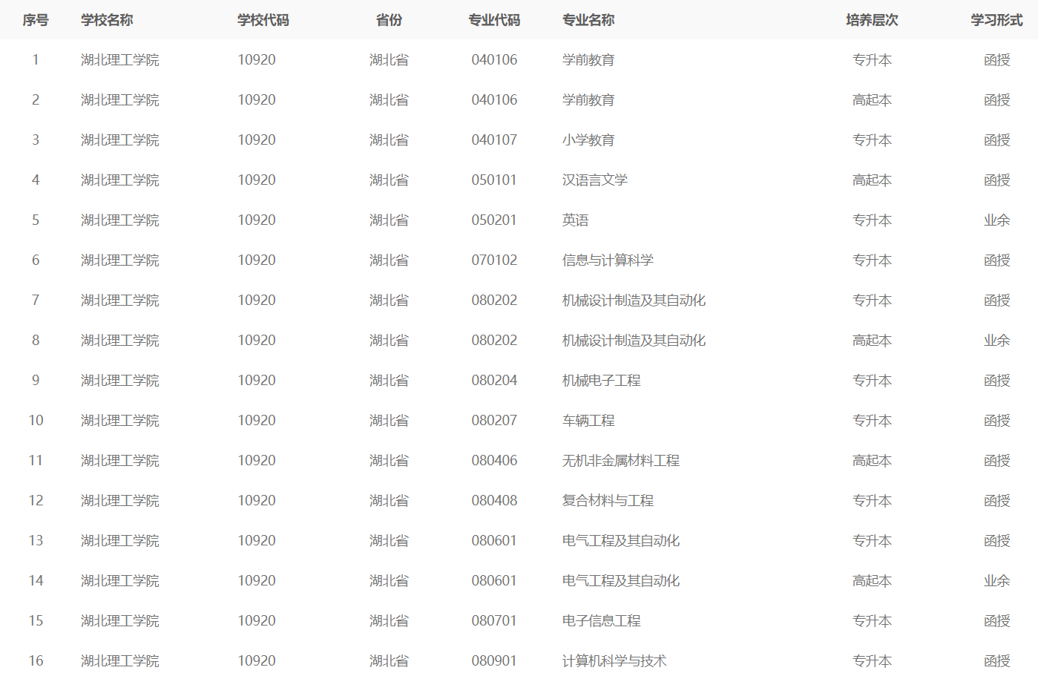Click the 序号 column header
The width and height of the screenshot is (1038, 676).
click(x=36, y=20)
